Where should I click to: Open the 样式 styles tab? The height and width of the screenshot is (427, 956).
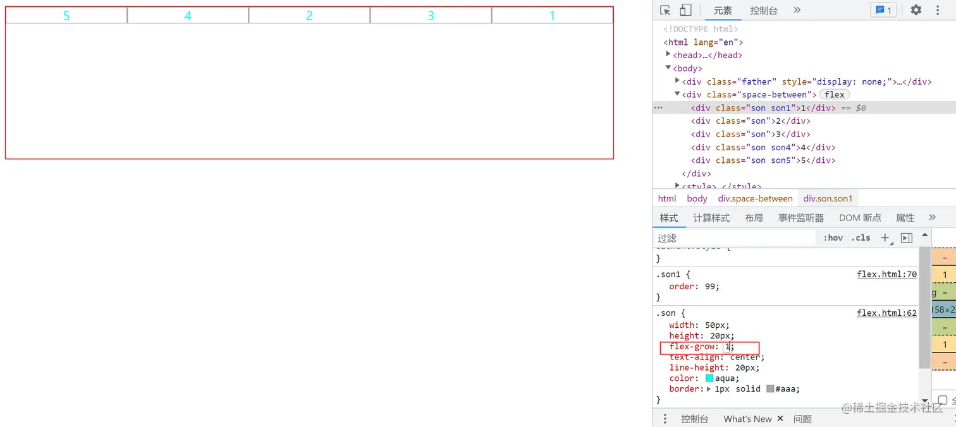tap(669, 218)
